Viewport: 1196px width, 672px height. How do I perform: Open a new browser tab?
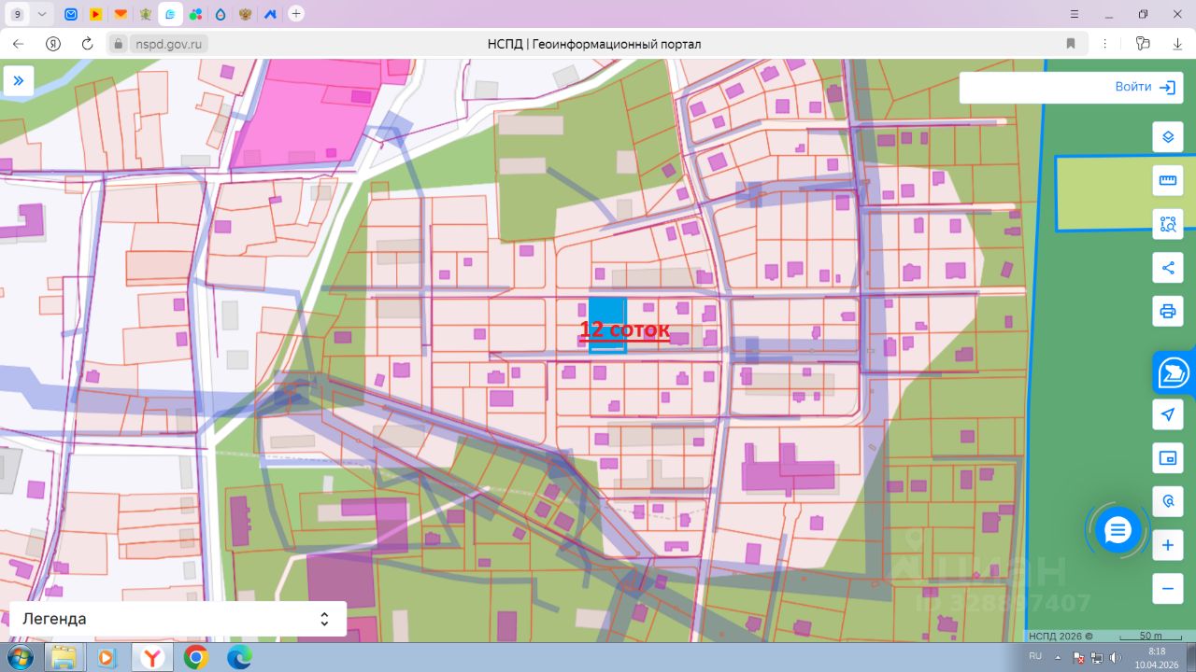pyautogui.click(x=296, y=14)
